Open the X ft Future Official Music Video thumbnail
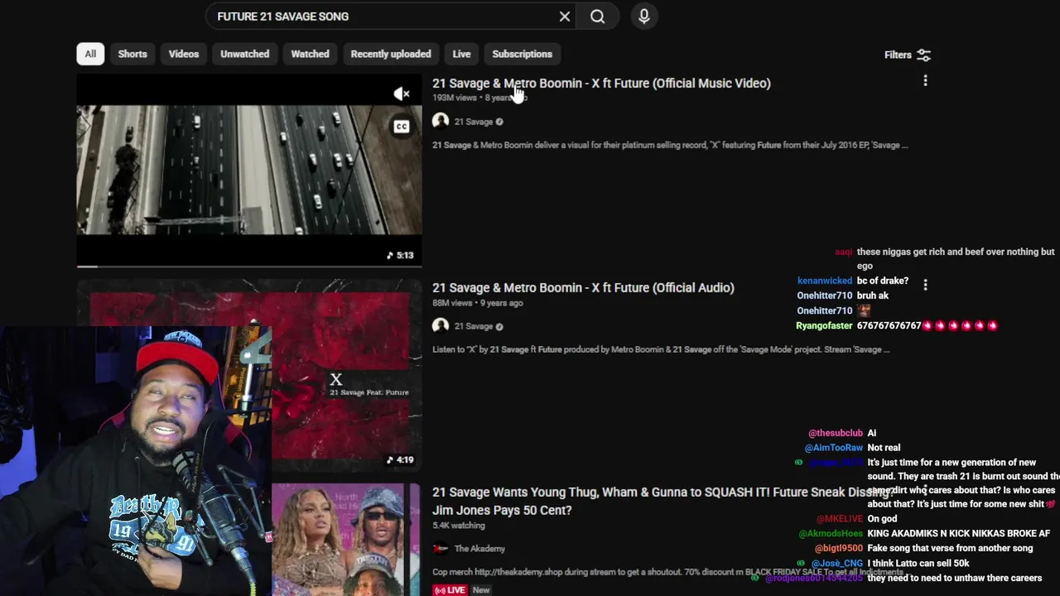 (249, 171)
